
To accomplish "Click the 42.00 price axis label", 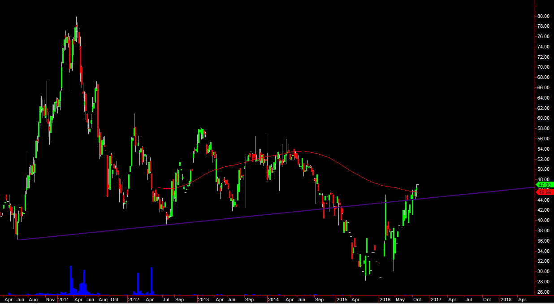I will 543,210.
